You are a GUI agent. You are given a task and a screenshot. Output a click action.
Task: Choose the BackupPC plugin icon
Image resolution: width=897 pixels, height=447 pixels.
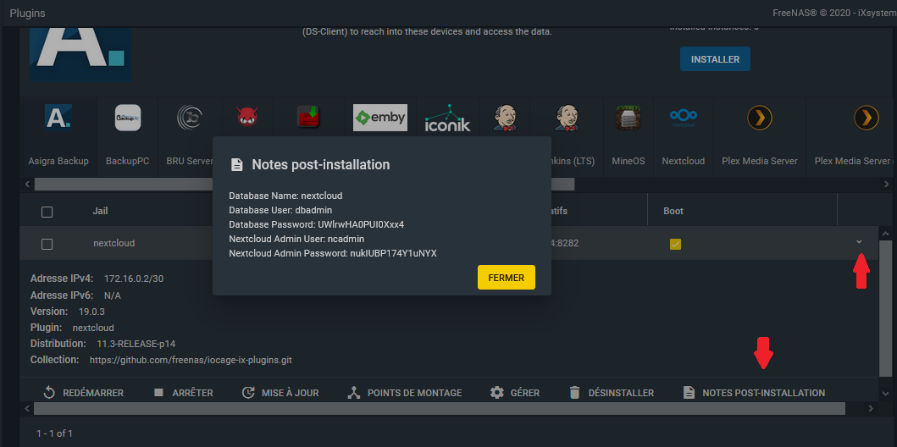click(127, 119)
